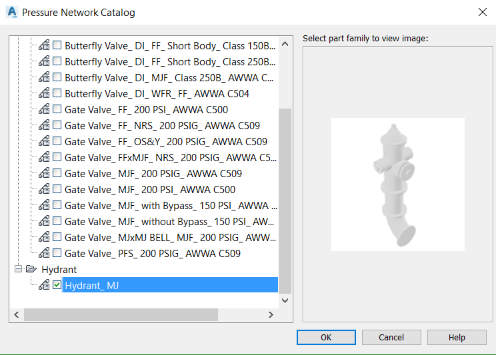Check Butterfly Valve DI MJF Class 250B box
The height and width of the screenshot is (355, 496).
click(57, 77)
